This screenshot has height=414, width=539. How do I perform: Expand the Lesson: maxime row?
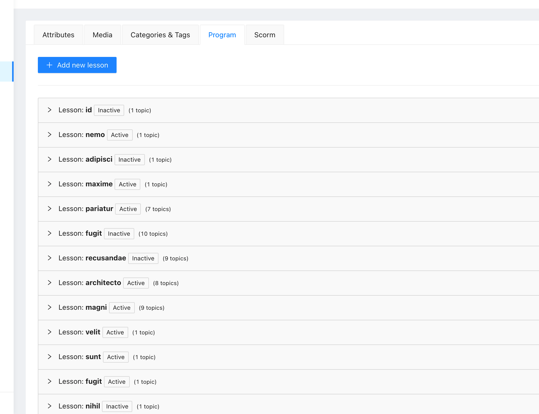pos(49,184)
